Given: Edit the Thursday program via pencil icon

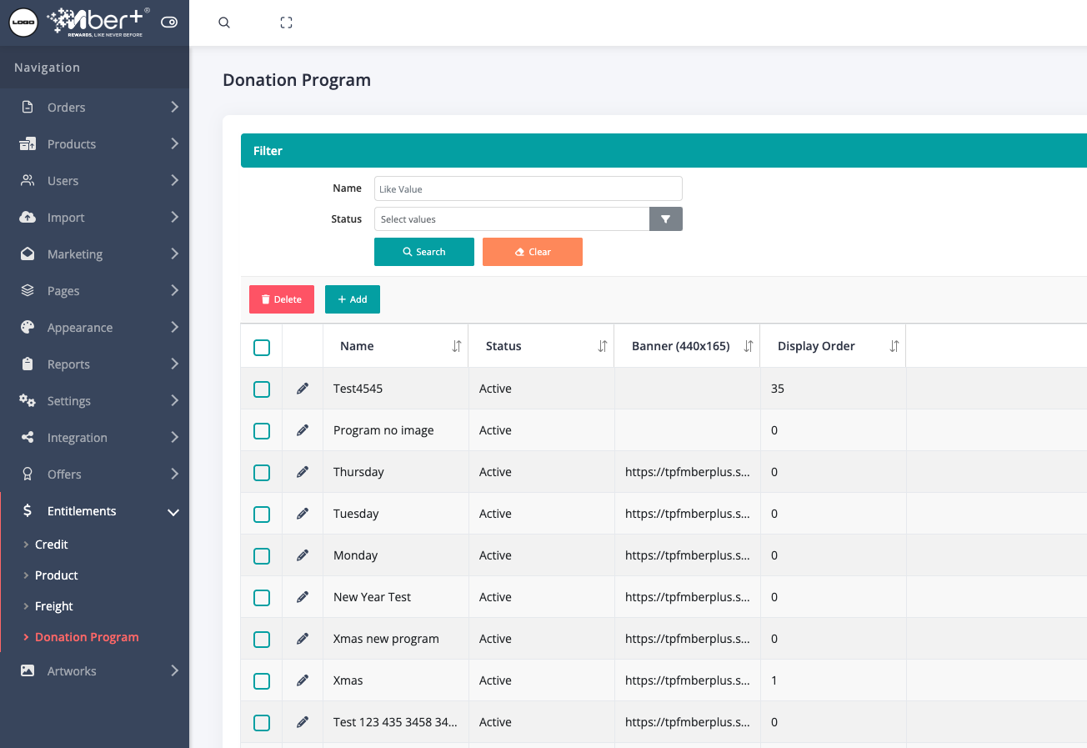Looking at the screenshot, I should 303,472.
